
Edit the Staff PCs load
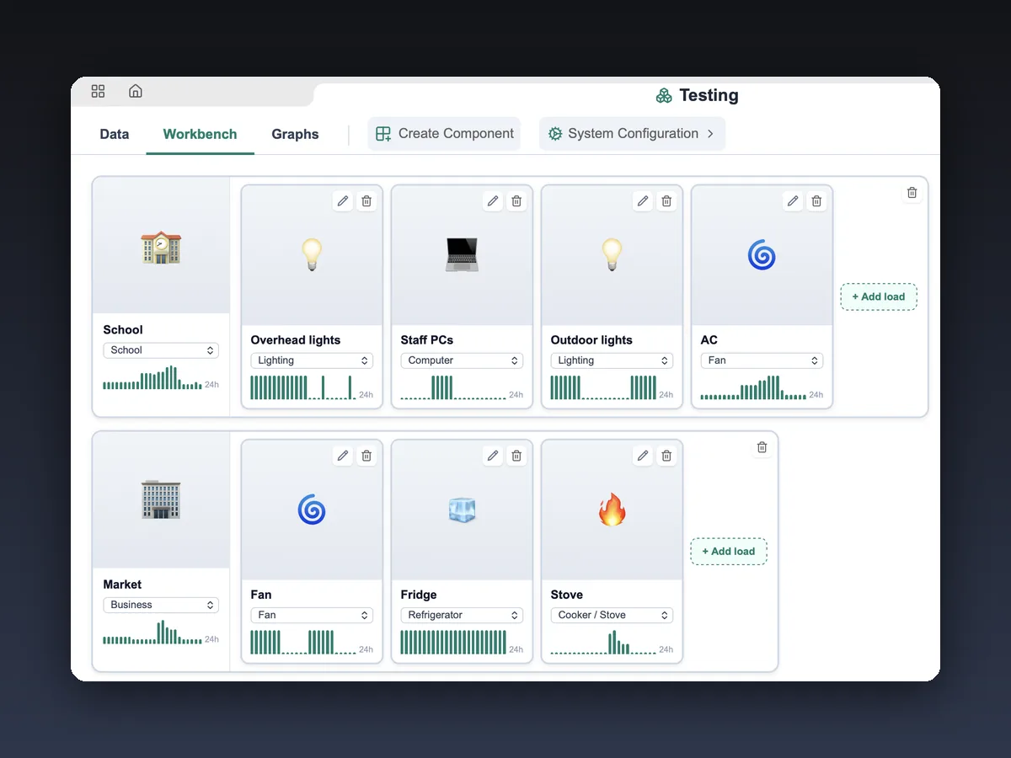(493, 201)
